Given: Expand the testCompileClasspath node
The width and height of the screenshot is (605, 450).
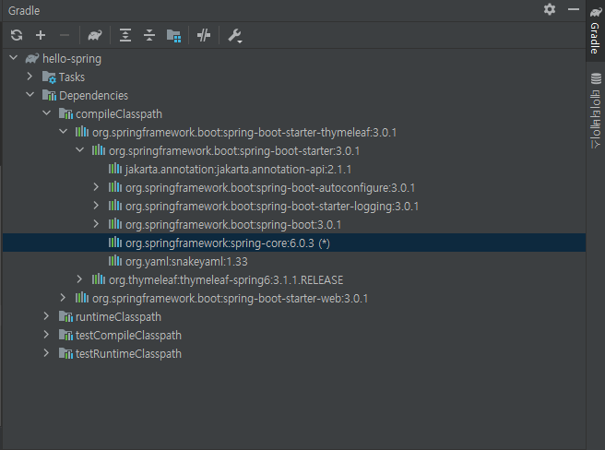Looking at the screenshot, I should [x=46, y=335].
